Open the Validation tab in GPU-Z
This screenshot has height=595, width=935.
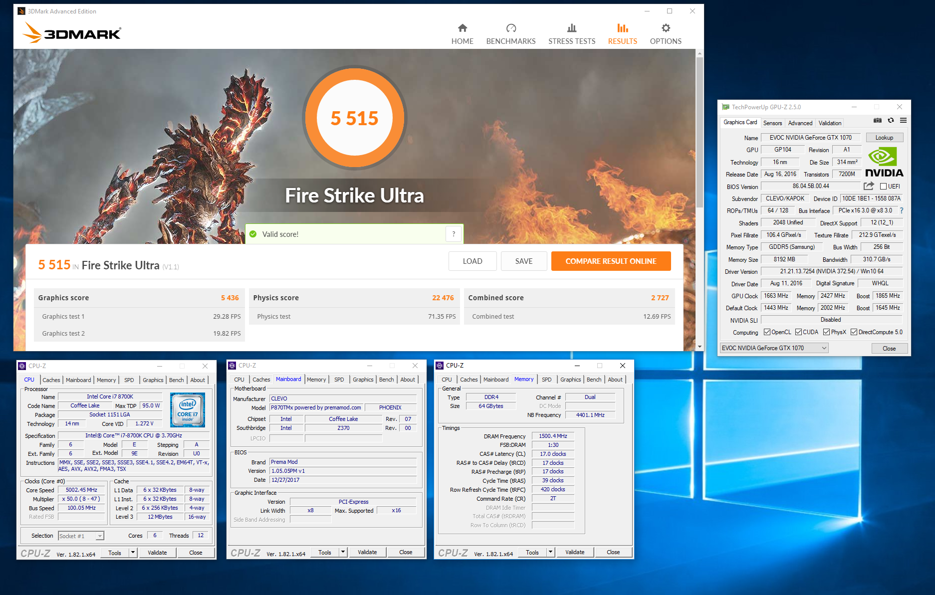coord(830,123)
